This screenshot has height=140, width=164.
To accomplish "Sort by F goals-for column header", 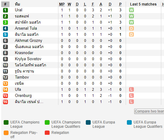I will 93,4.
